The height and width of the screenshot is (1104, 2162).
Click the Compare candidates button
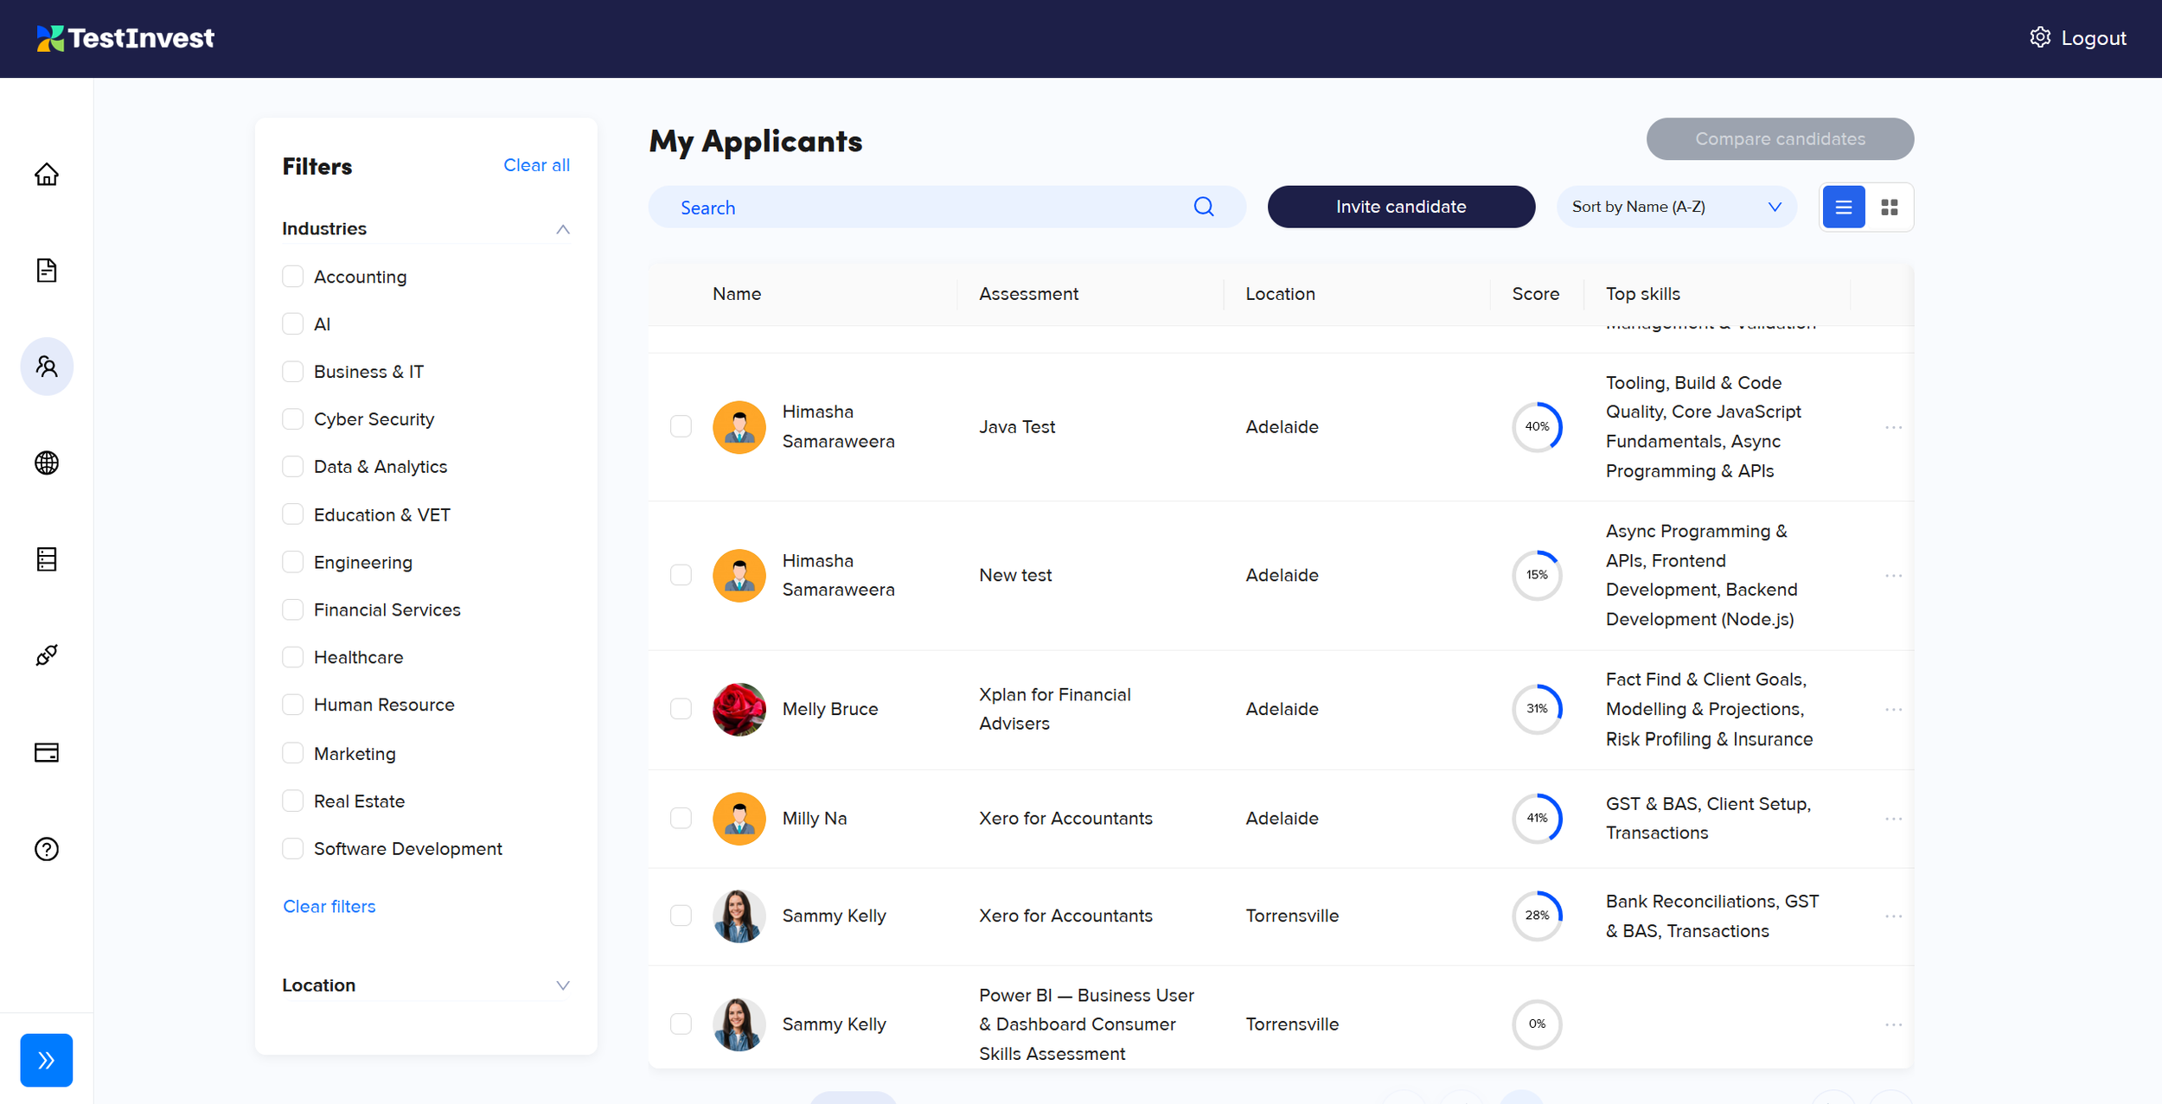tap(1780, 139)
